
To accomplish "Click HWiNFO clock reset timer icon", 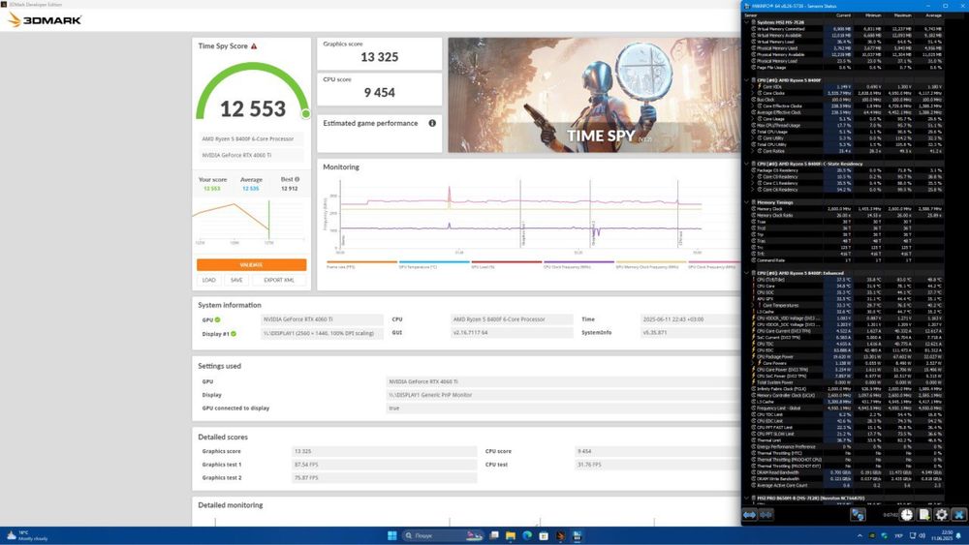I will click(907, 514).
